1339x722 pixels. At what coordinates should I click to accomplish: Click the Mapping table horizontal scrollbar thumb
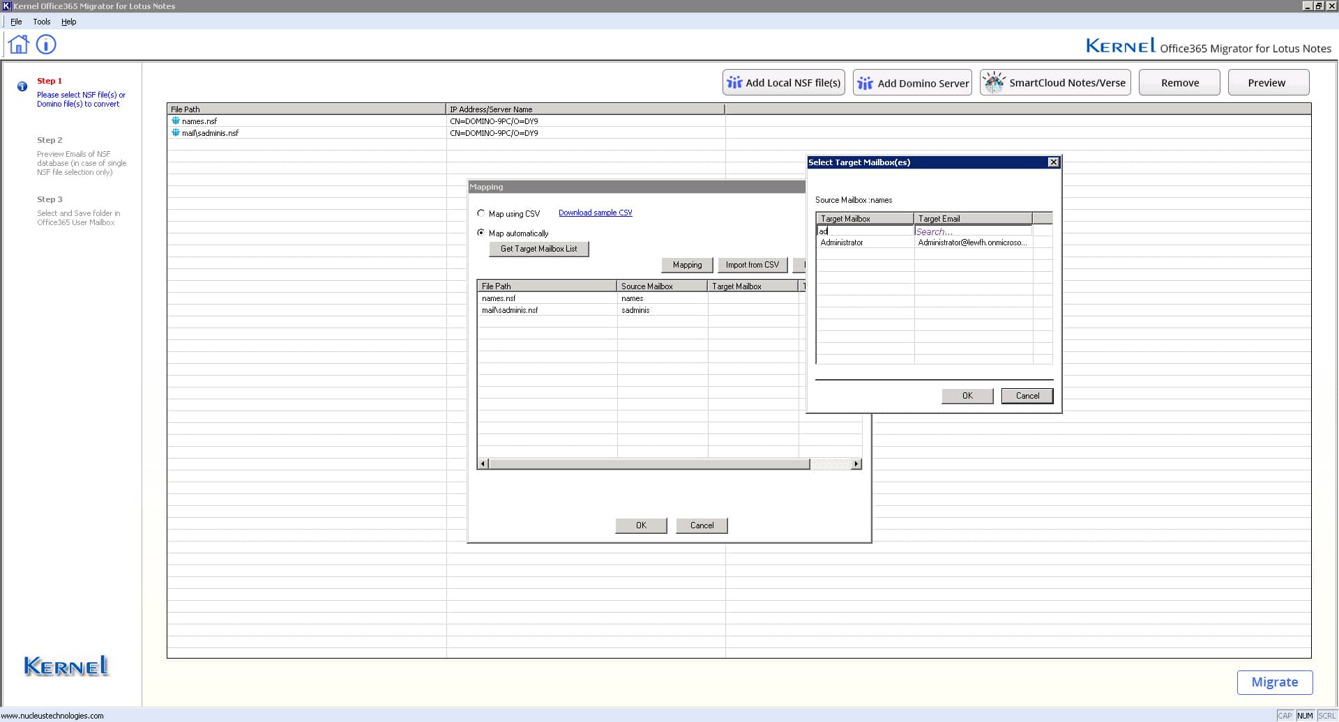pos(649,464)
